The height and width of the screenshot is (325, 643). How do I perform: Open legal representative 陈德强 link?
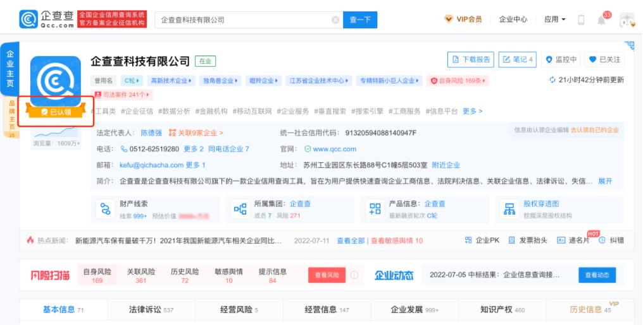151,133
